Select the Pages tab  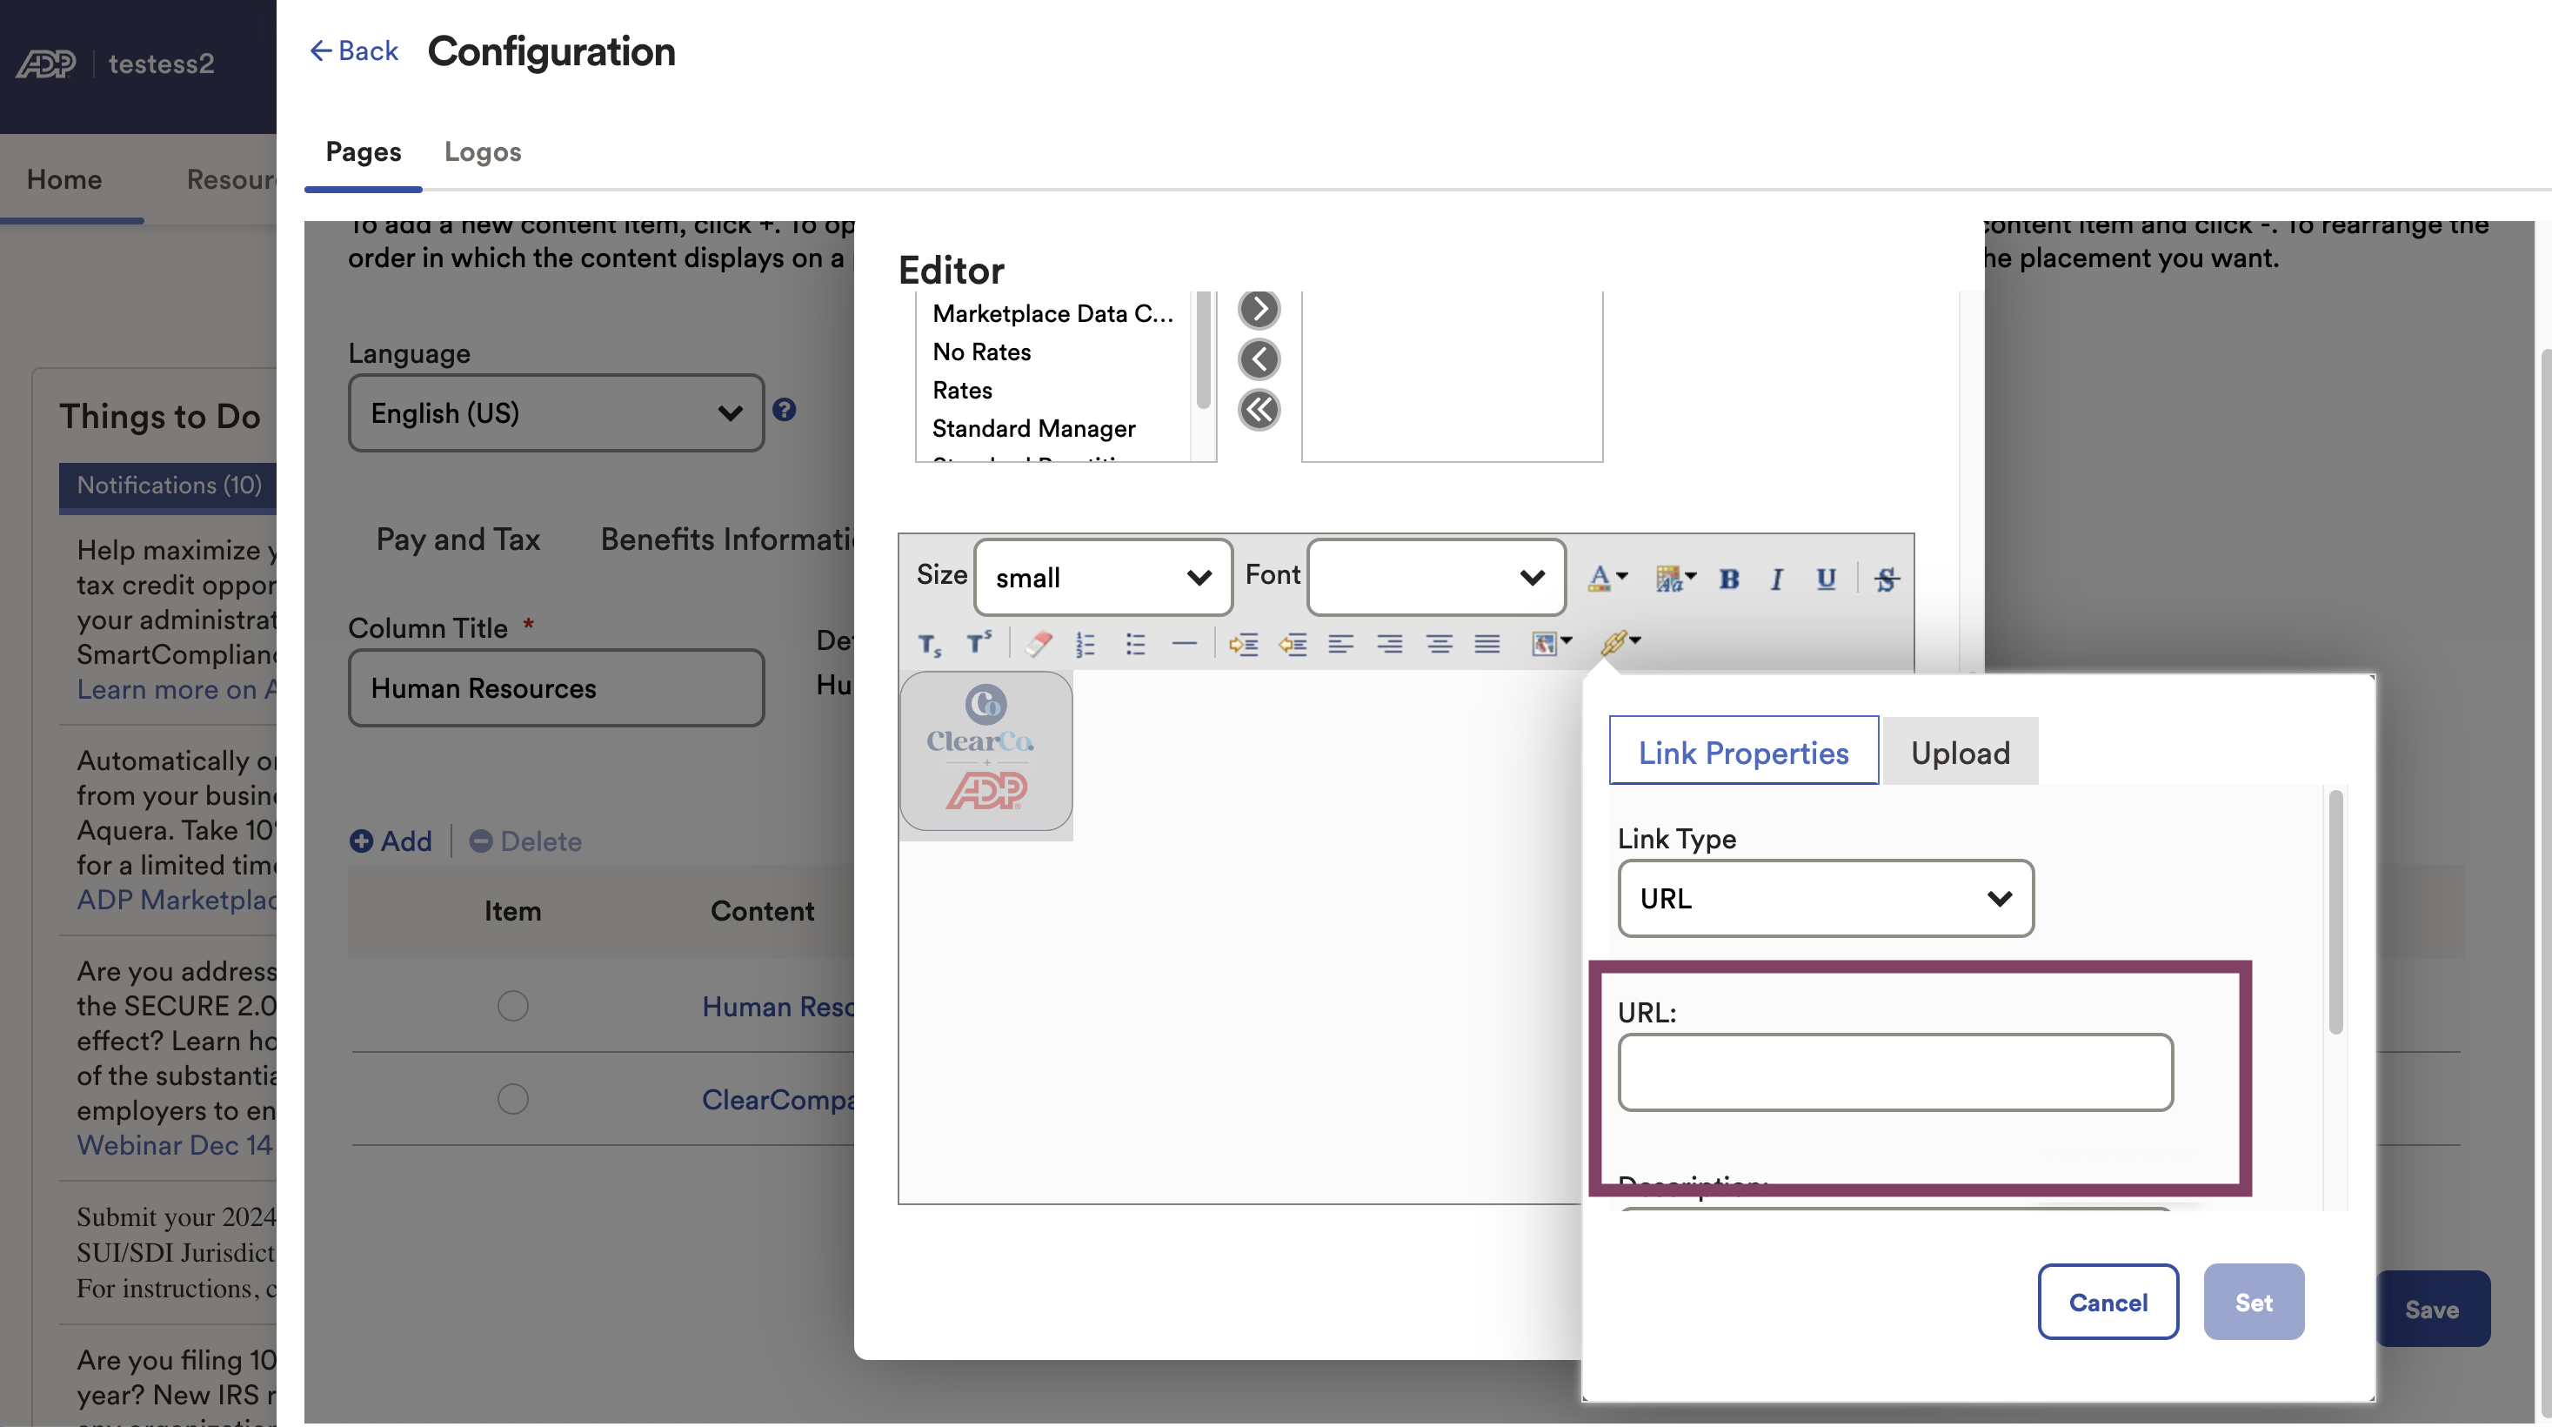click(x=363, y=151)
